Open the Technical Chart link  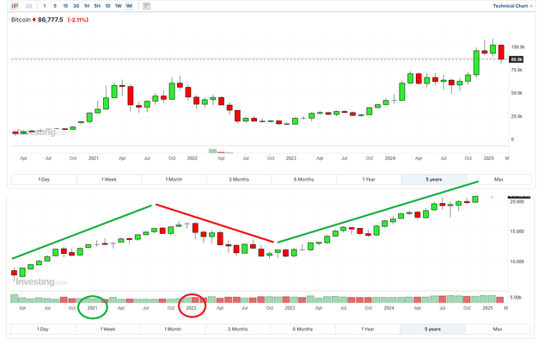pyautogui.click(x=512, y=6)
